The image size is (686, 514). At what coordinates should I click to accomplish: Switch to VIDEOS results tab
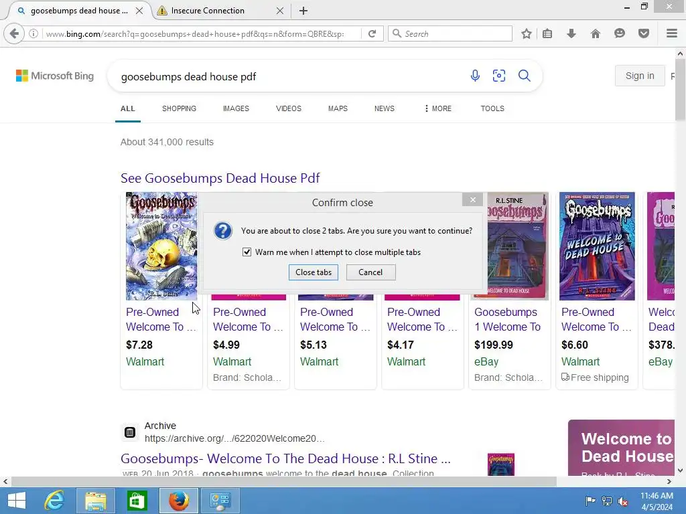pyautogui.click(x=288, y=108)
